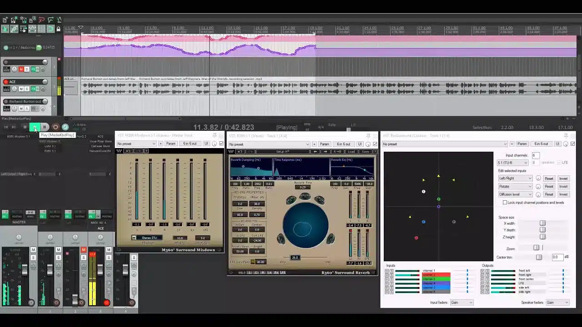This screenshot has width=582, height=327.
Task: Click Load button in R360 toolbar
Action: (351, 151)
